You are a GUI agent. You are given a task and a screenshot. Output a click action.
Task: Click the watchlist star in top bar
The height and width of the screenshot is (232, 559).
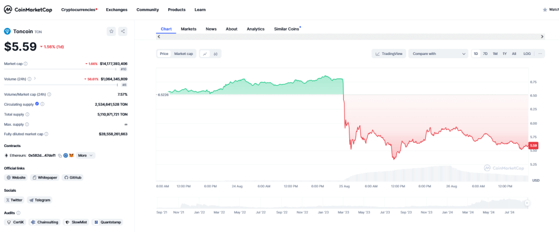pyautogui.click(x=545, y=10)
